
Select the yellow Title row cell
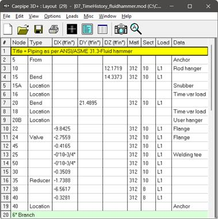click(110, 51)
